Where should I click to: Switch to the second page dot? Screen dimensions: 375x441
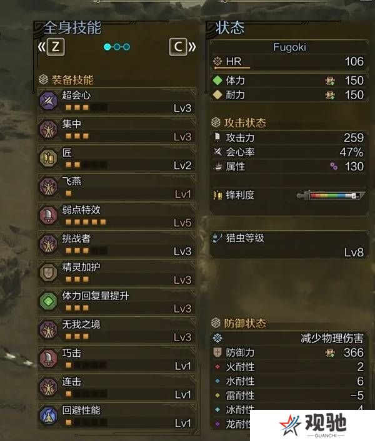point(117,47)
